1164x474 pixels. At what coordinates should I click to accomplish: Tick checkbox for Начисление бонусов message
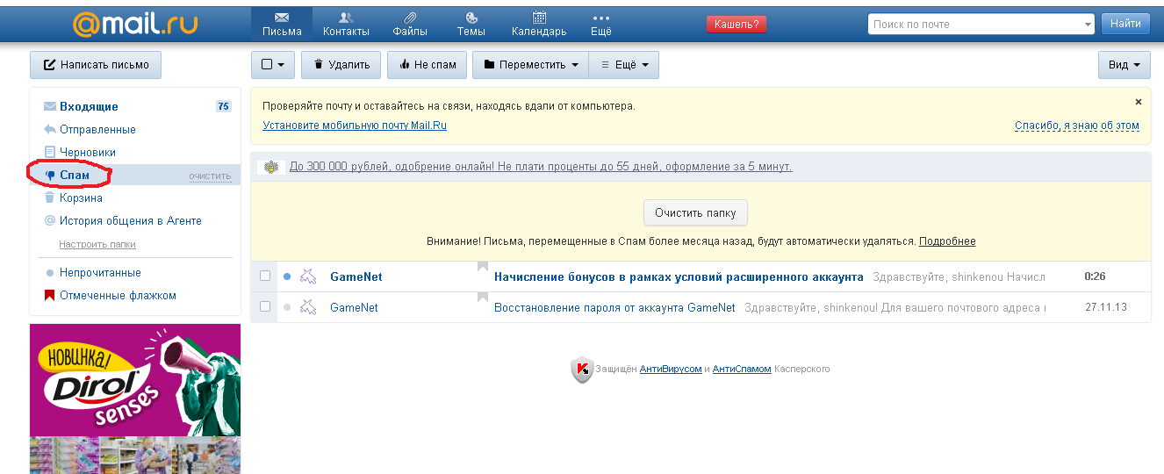(265, 276)
